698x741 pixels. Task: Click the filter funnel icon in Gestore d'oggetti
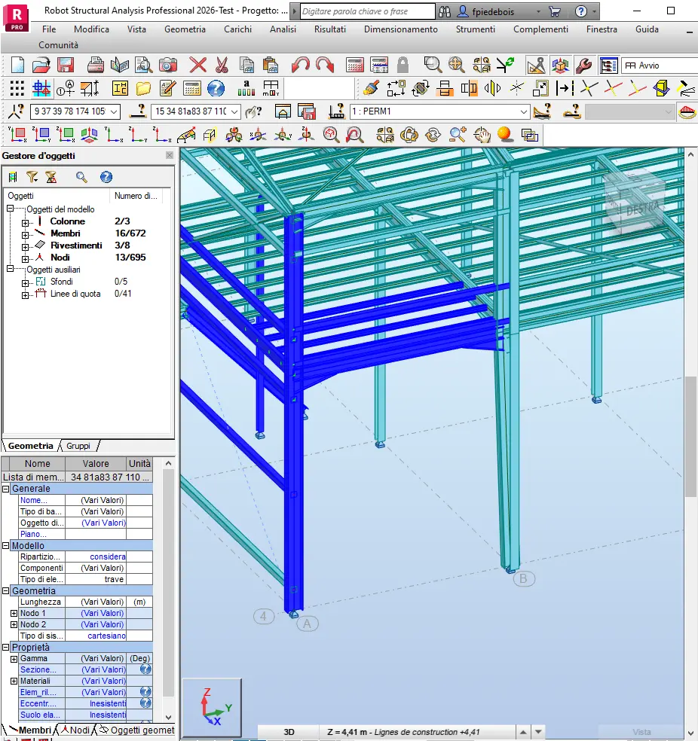pyautogui.click(x=32, y=177)
